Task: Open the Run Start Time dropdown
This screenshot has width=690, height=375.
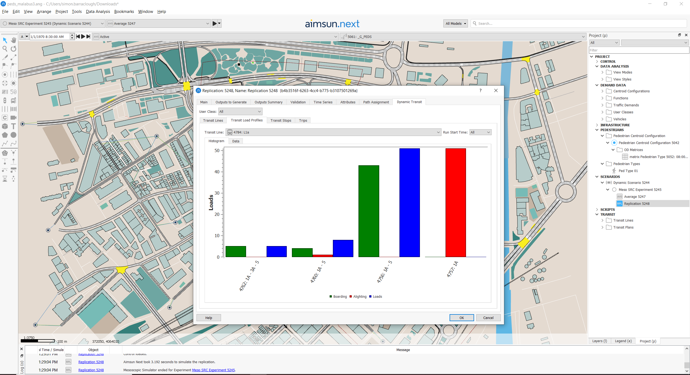Action: click(x=480, y=132)
